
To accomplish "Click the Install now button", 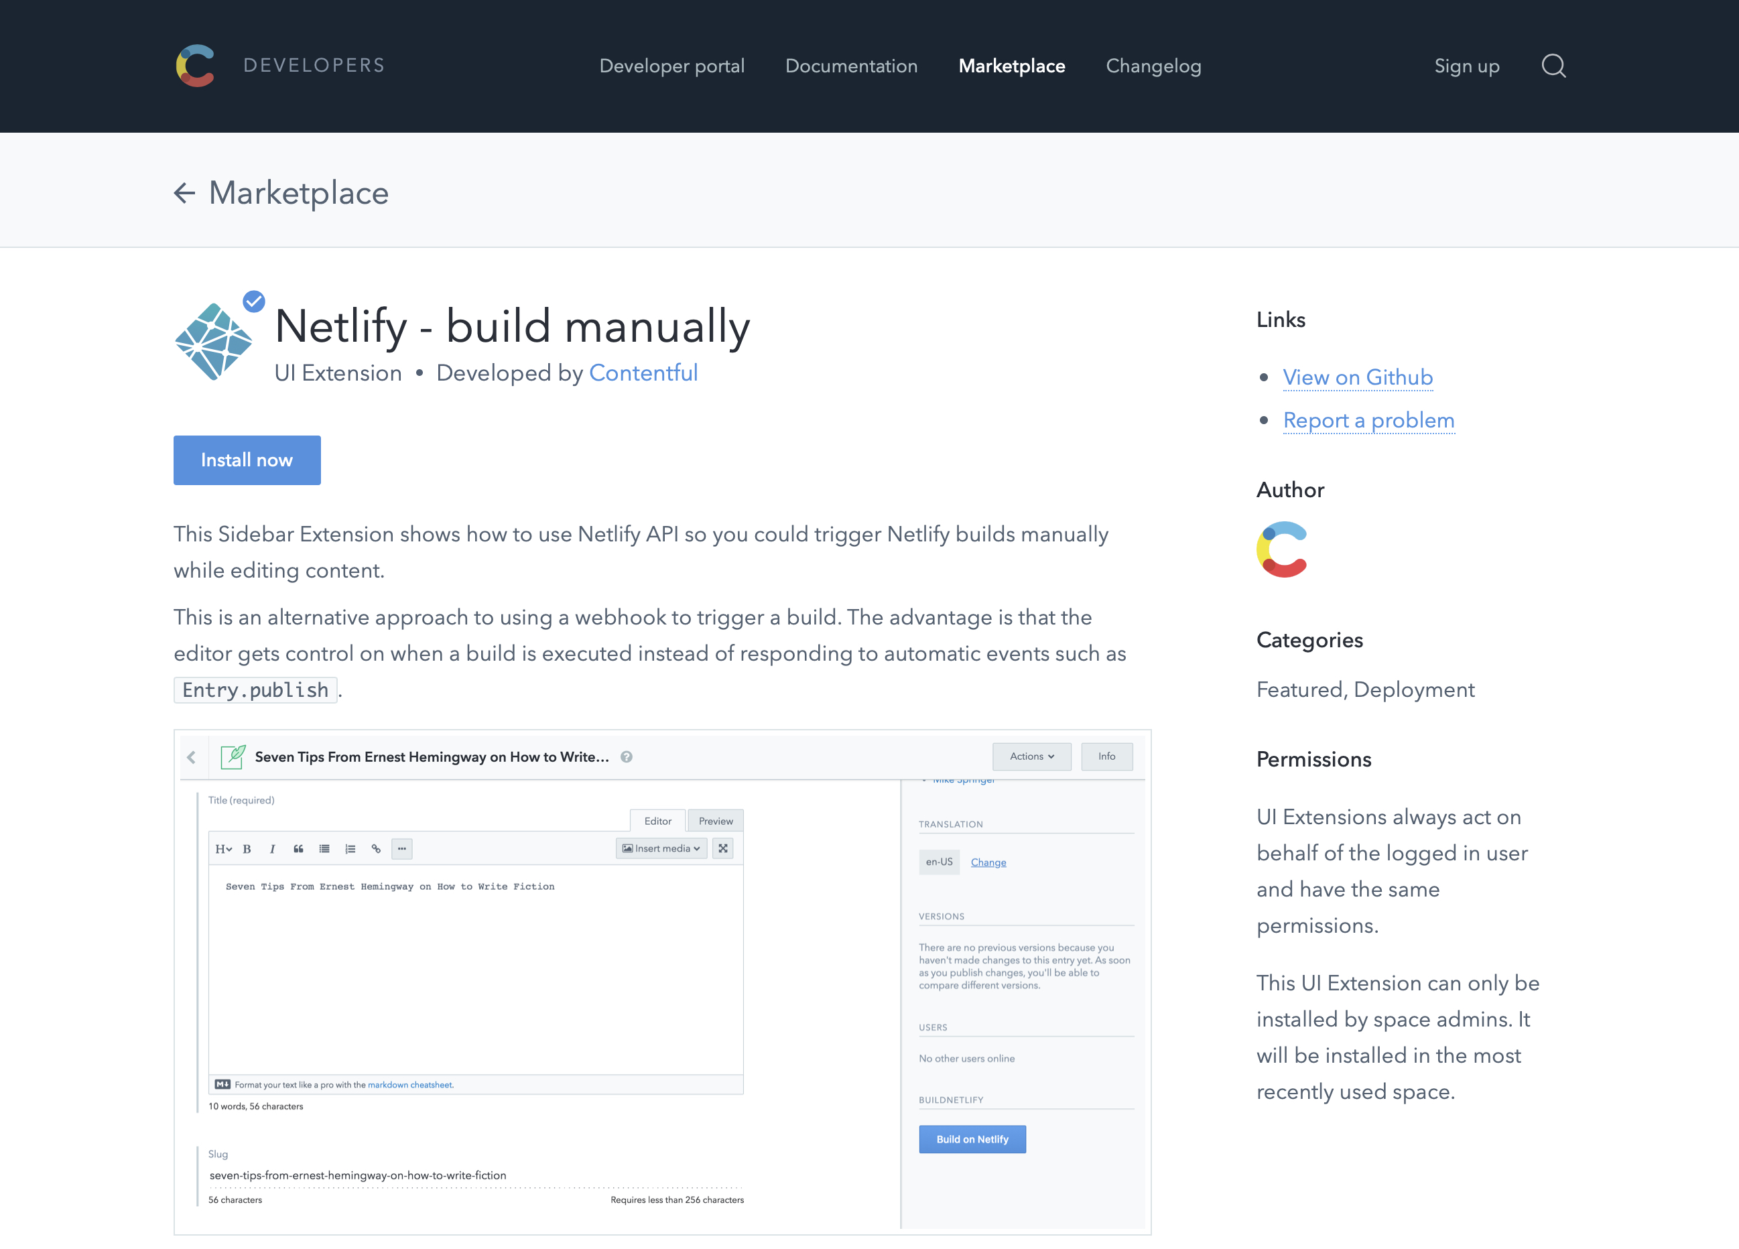I will [x=247, y=460].
